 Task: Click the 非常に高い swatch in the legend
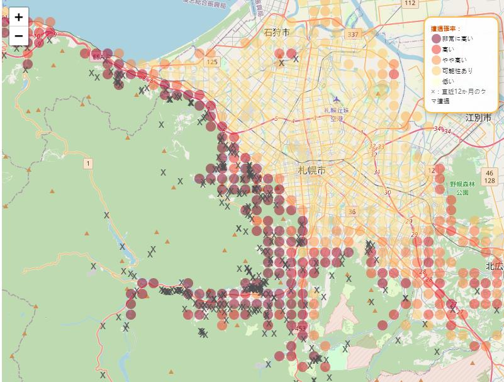(436, 39)
